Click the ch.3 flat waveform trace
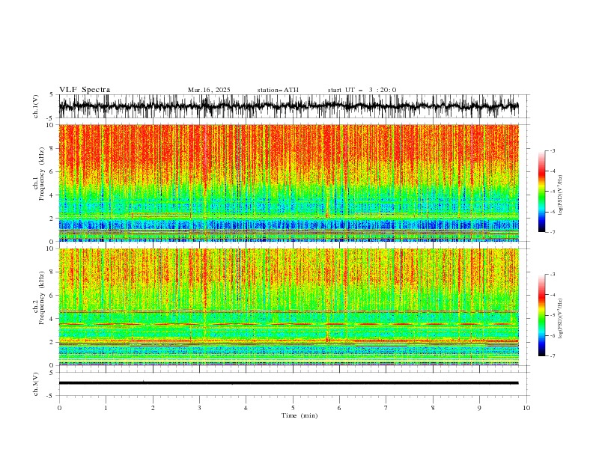This screenshot has height=458, width=593. point(288,383)
